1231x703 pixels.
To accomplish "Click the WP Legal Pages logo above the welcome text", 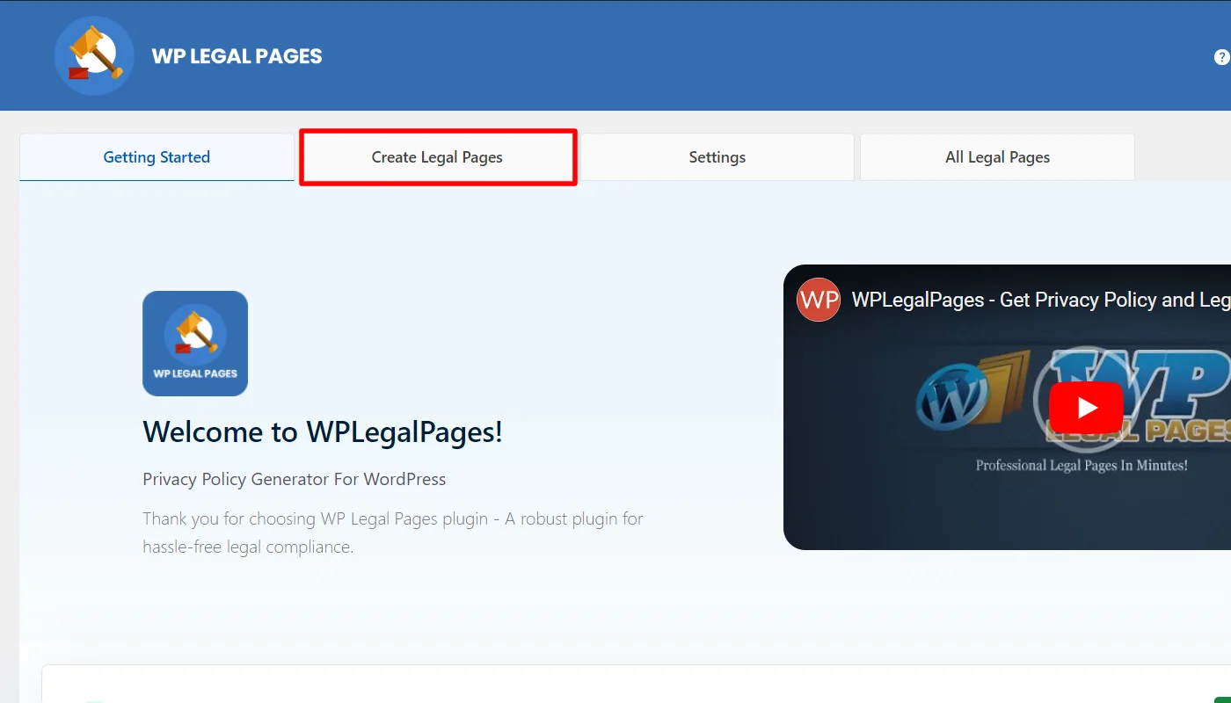I will coord(195,343).
